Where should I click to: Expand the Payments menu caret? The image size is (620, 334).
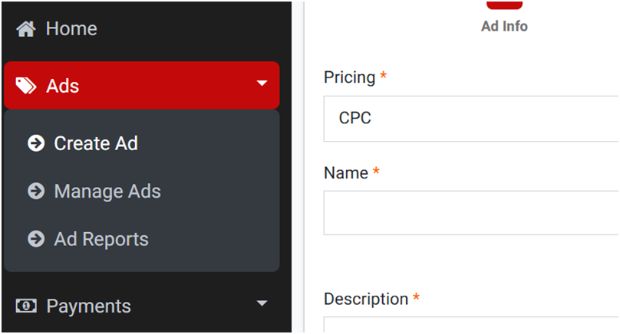click(262, 303)
